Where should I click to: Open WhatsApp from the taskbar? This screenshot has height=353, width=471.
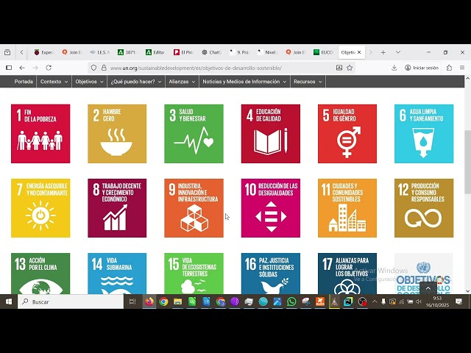pyautogui.click(x=291, y=302)
